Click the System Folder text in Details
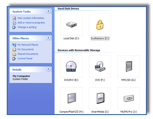The width and height of the screenshot is (153, 119). [x=20, y=79]
